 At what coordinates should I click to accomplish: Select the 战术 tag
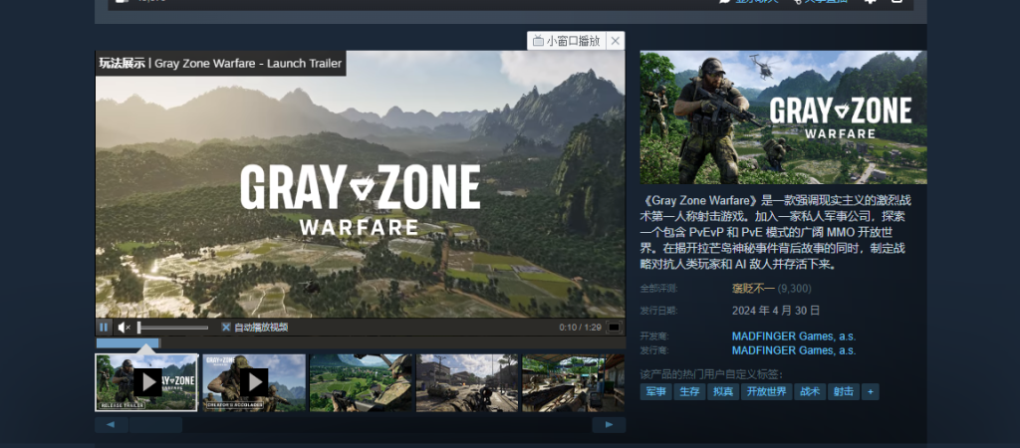810,392
